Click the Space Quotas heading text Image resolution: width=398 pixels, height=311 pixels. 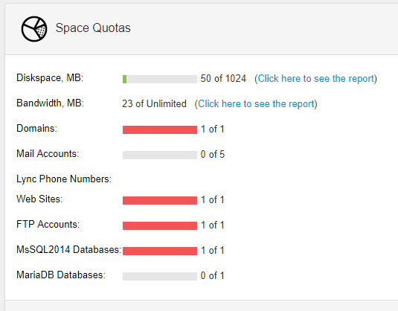(93, 28)
